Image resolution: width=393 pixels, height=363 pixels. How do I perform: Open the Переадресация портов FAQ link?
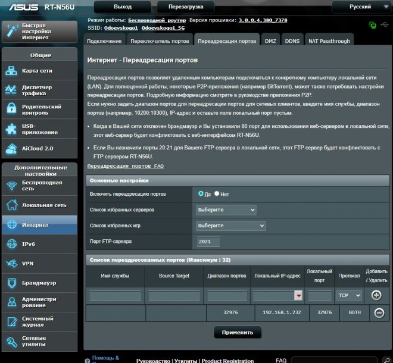[x=125, y=166]
